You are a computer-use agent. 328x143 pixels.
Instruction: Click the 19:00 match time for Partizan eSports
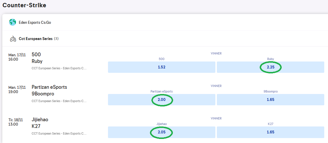click(x=13, y=92)
